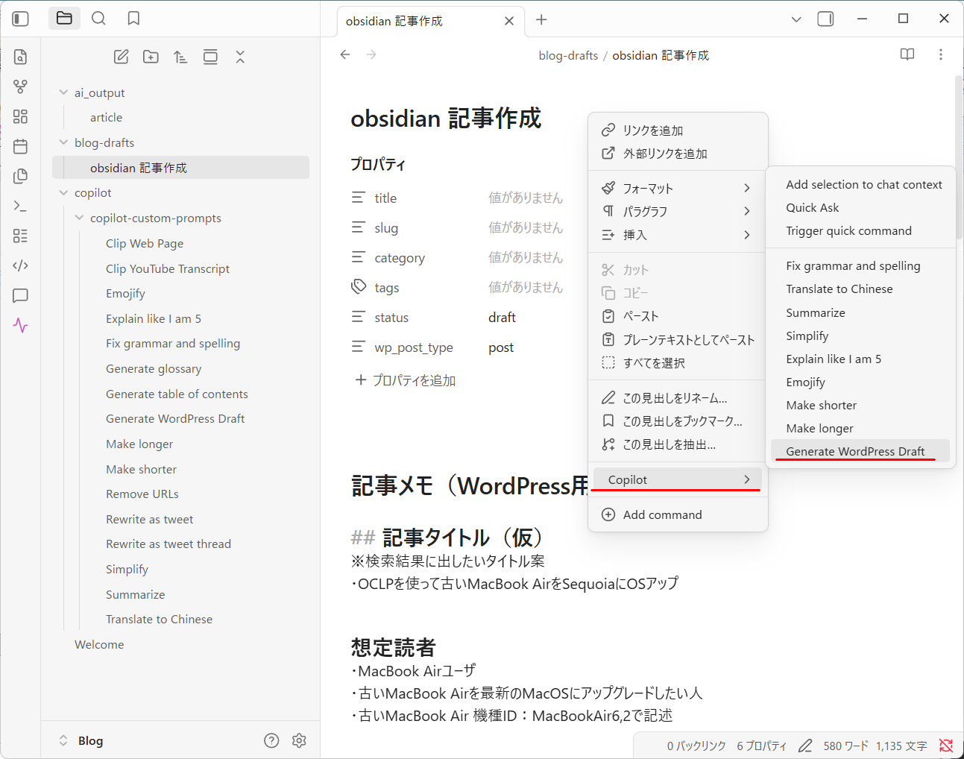Expand the tab switcher dropdown arrow
964x759 pixels.
pyautogui.click(x=796, y=19)
